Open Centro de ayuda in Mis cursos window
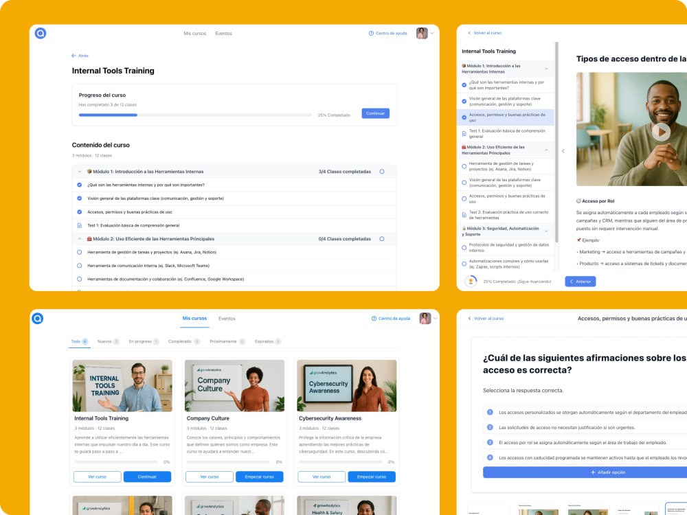This screenshot has height=515, width=687. pyautogui.click(x=391, y=319)
